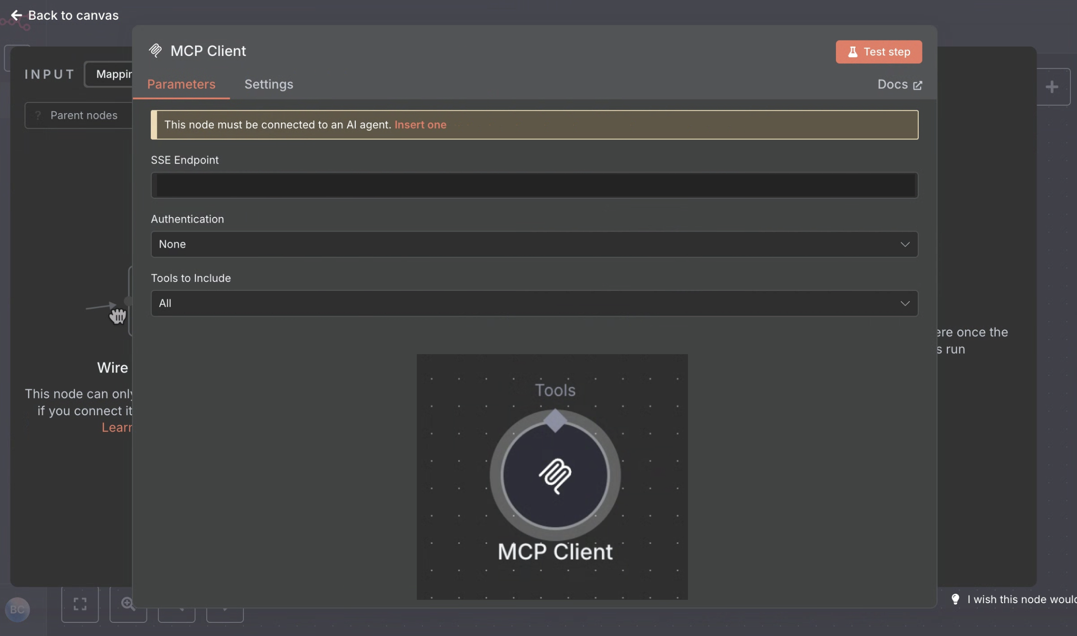Switch to the Parameters tab
Image resolution: width=1077 pixels, height=636 pixels.
(181, 84)
